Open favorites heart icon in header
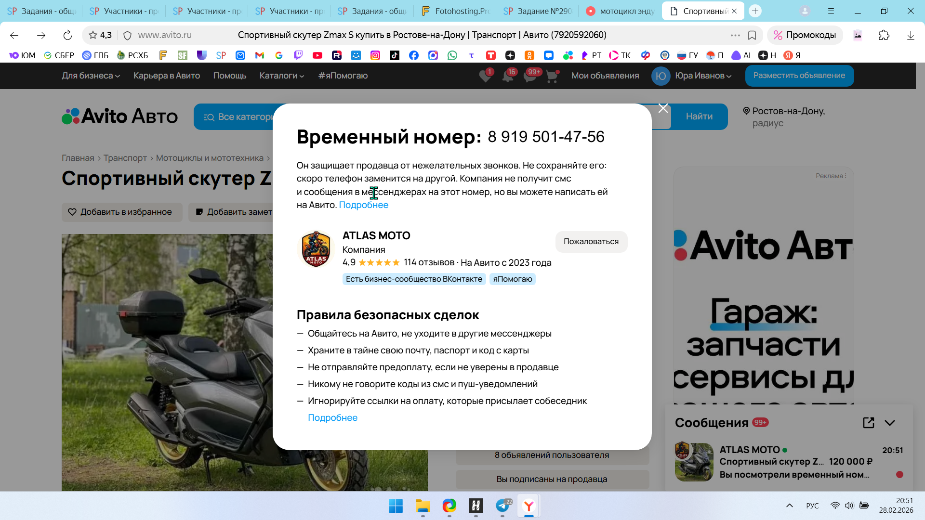Viewport: 925px width, 520px height. point(485,76)
